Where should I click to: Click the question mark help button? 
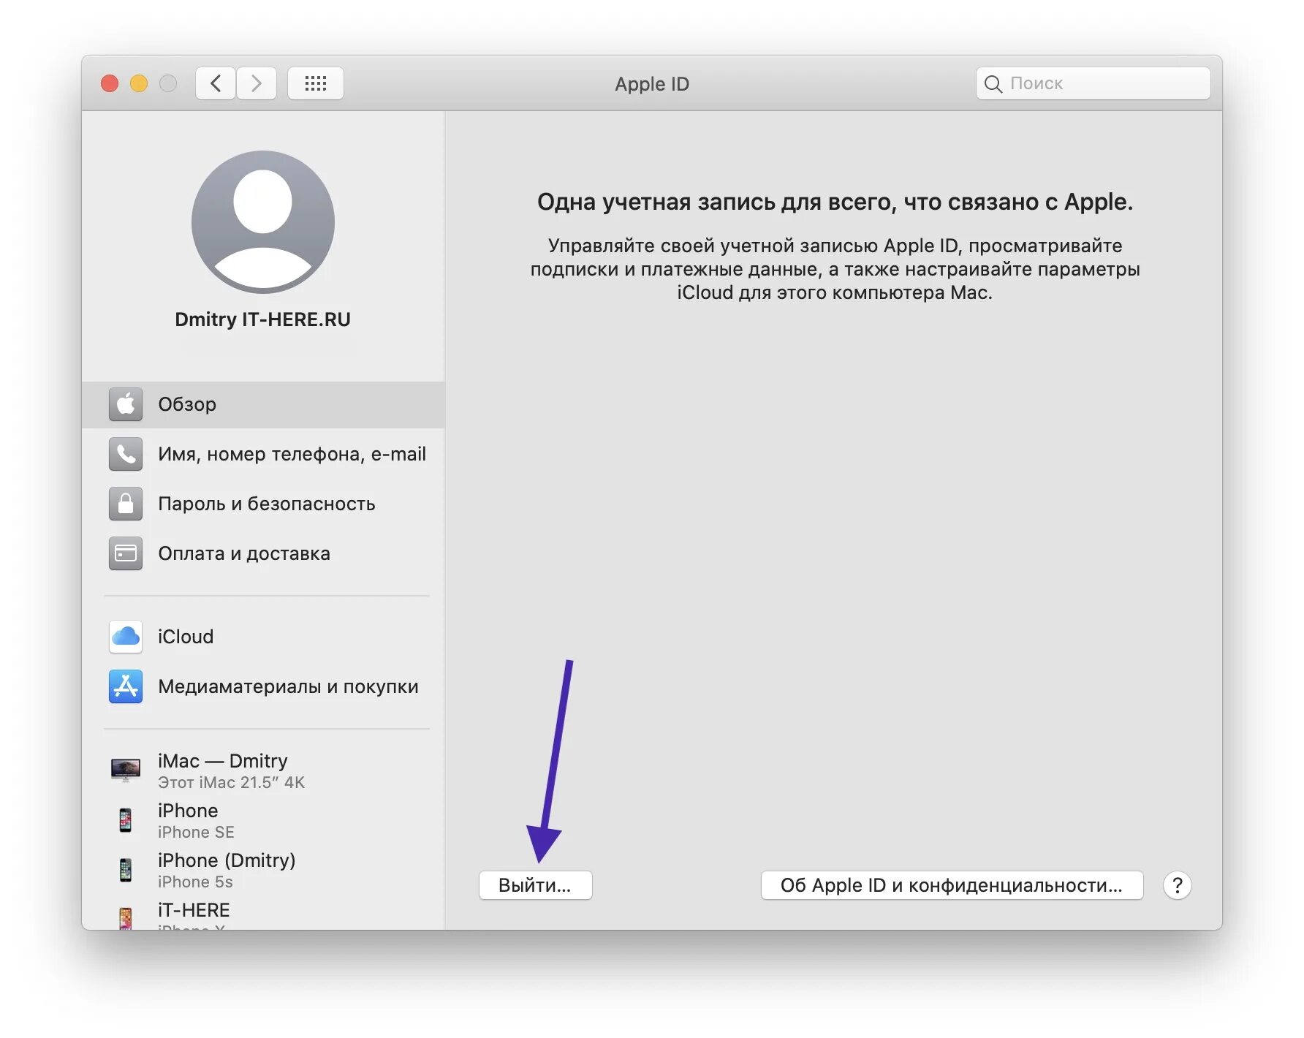[1178, 885]
